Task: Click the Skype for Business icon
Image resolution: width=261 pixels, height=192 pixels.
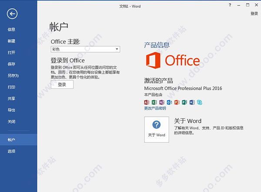Action: 200,102
